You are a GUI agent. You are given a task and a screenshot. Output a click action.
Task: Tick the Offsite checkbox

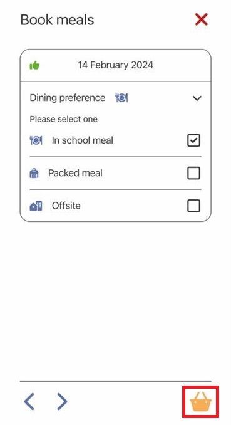(x=193, y=206)
